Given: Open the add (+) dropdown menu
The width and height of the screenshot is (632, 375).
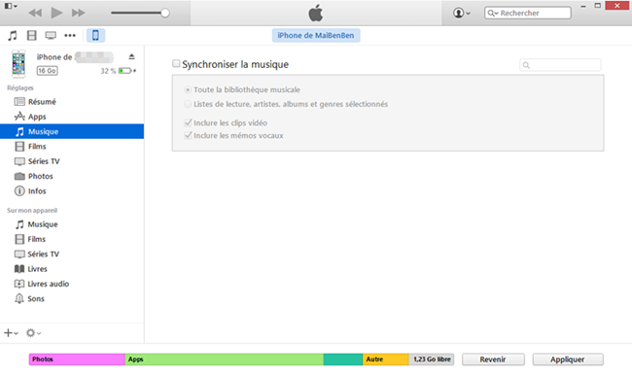Looking at the screenshot, I should click(x=11, y=332).
